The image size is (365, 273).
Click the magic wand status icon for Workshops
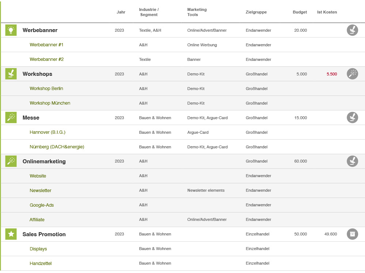coord(352,74)
